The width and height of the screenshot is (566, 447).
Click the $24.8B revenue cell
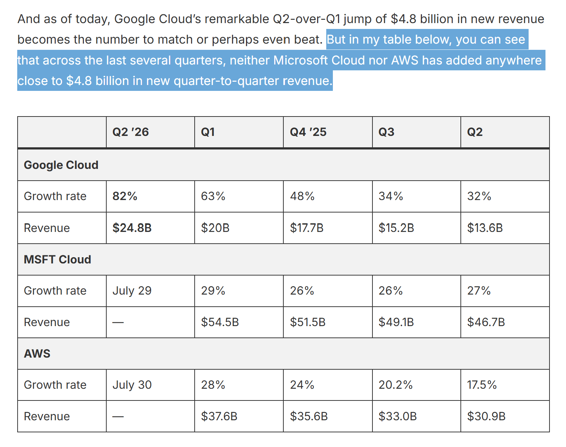[150, 228]
